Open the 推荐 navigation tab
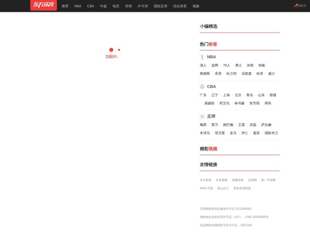This screenshot has width=310, height=232. (x=65, y=6)
